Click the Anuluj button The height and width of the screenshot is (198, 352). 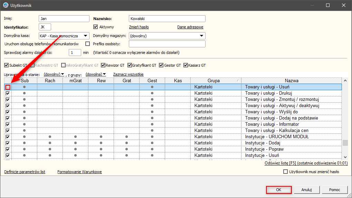[x=306, y=190]
